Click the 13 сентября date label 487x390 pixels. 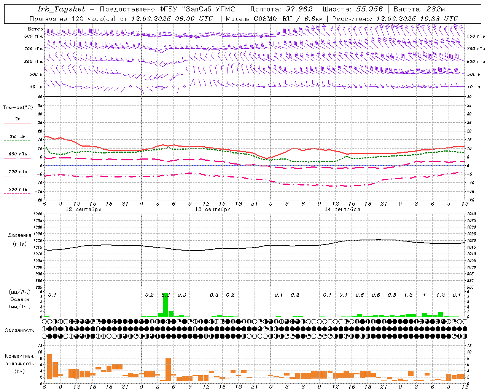tap(213, 209)
